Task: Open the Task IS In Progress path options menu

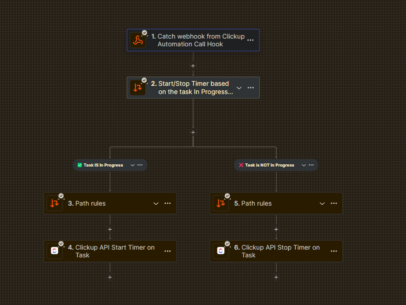Action: [140, 165]
